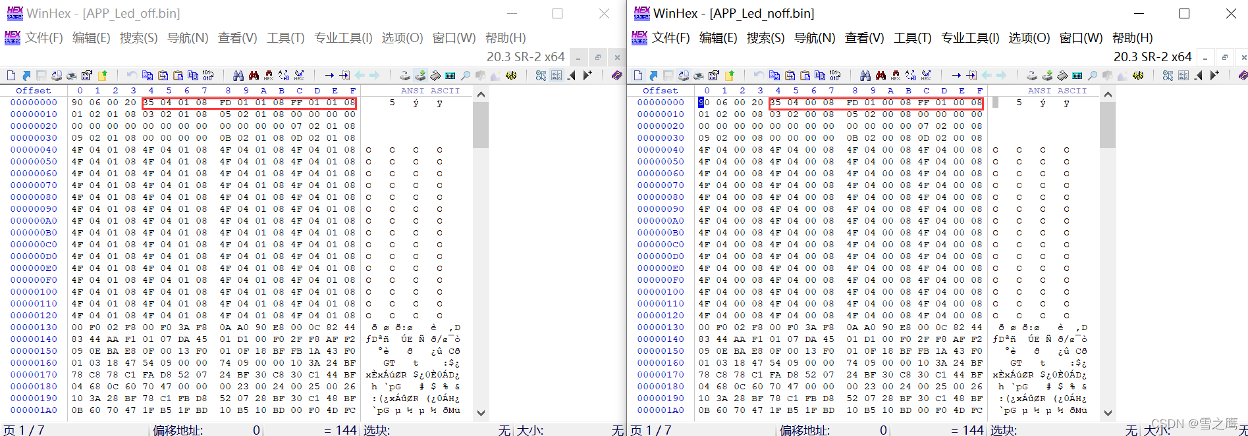Click Open Folder icon in APP_Led_off.bin window
1248x436 pixels.
coord(102,76)
